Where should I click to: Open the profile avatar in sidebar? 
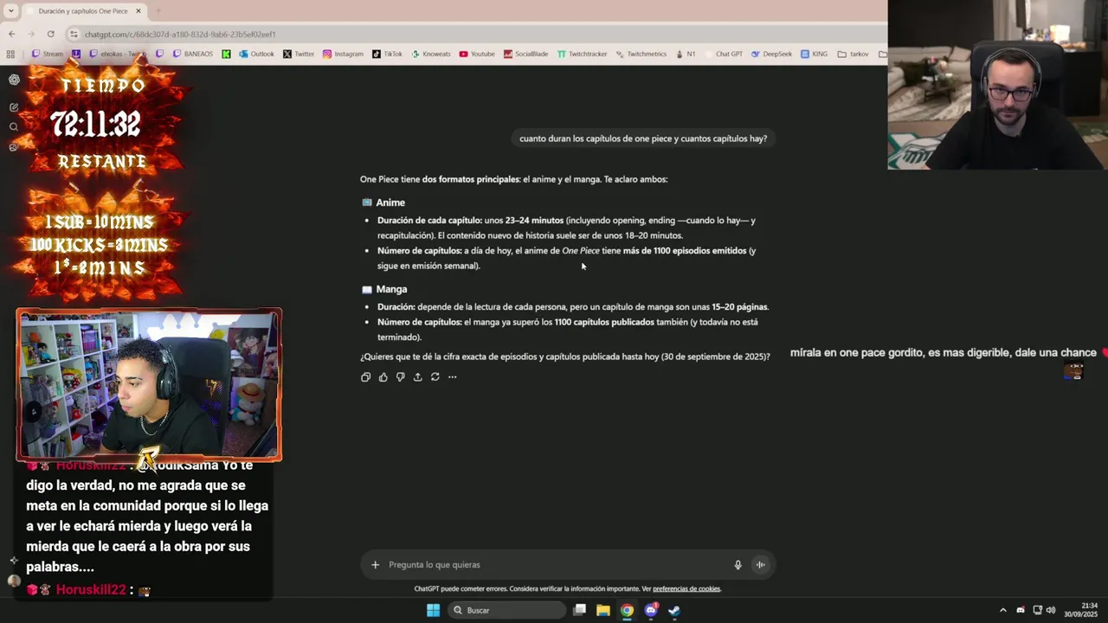coord(14,581)
